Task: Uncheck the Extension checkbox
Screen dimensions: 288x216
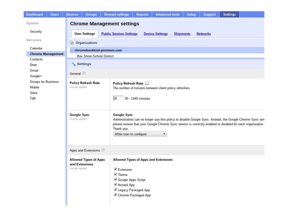Action: [x=115, y=169]
